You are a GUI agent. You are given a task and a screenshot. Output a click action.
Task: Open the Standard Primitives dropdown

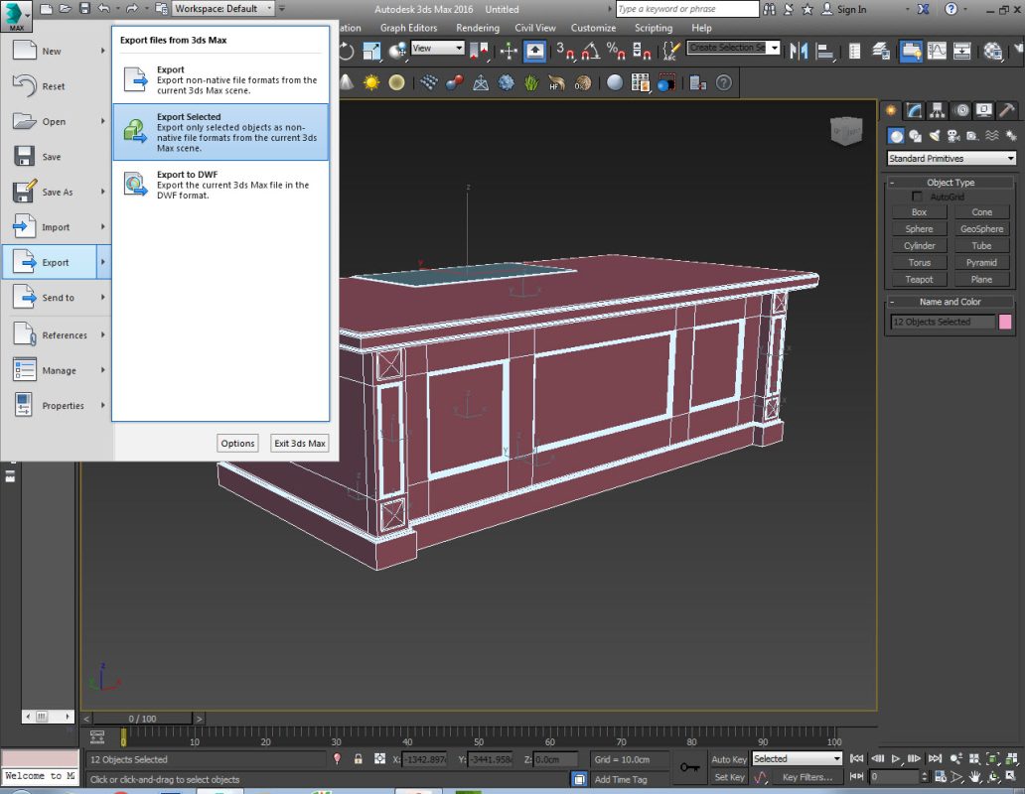(951, 159)
